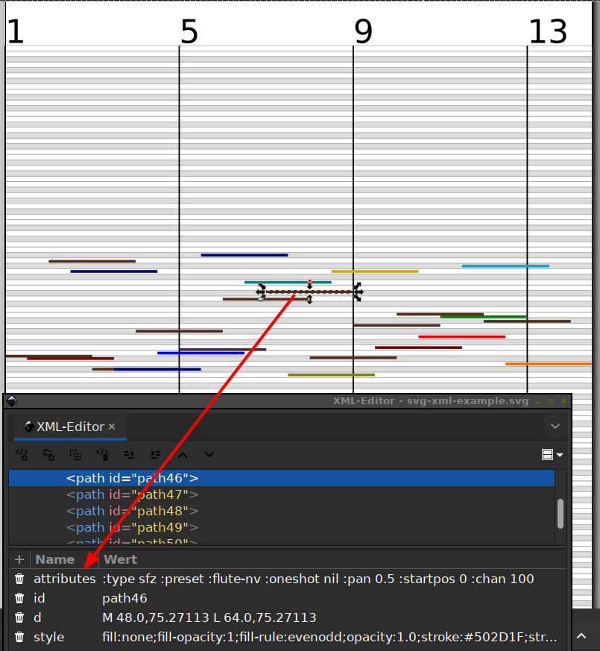Duplicate the selected XML node
This screenshot has height=651, width=600.
click(75, 455)
